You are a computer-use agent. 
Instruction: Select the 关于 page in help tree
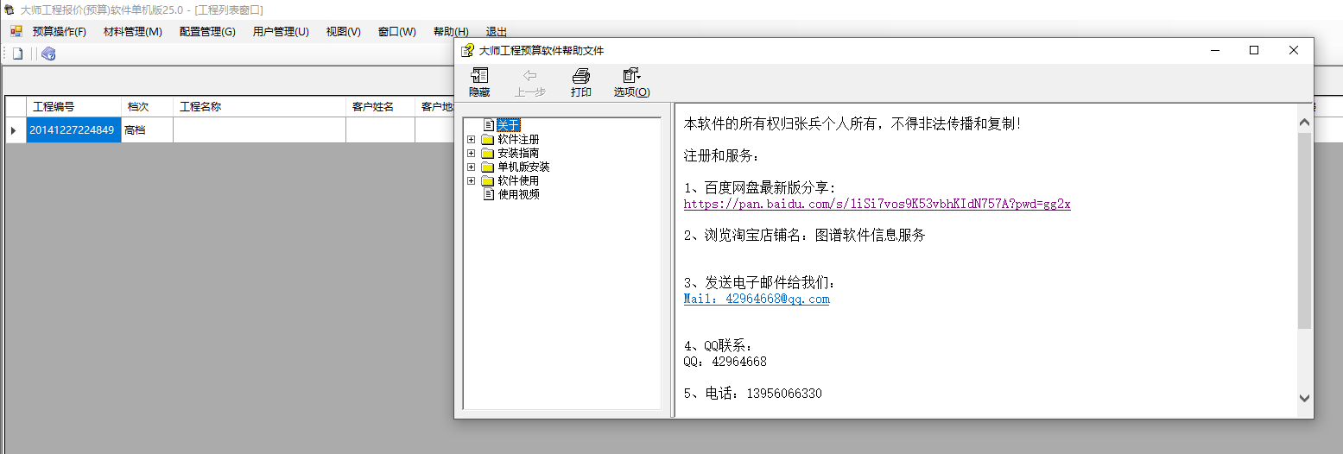point(509,125)
